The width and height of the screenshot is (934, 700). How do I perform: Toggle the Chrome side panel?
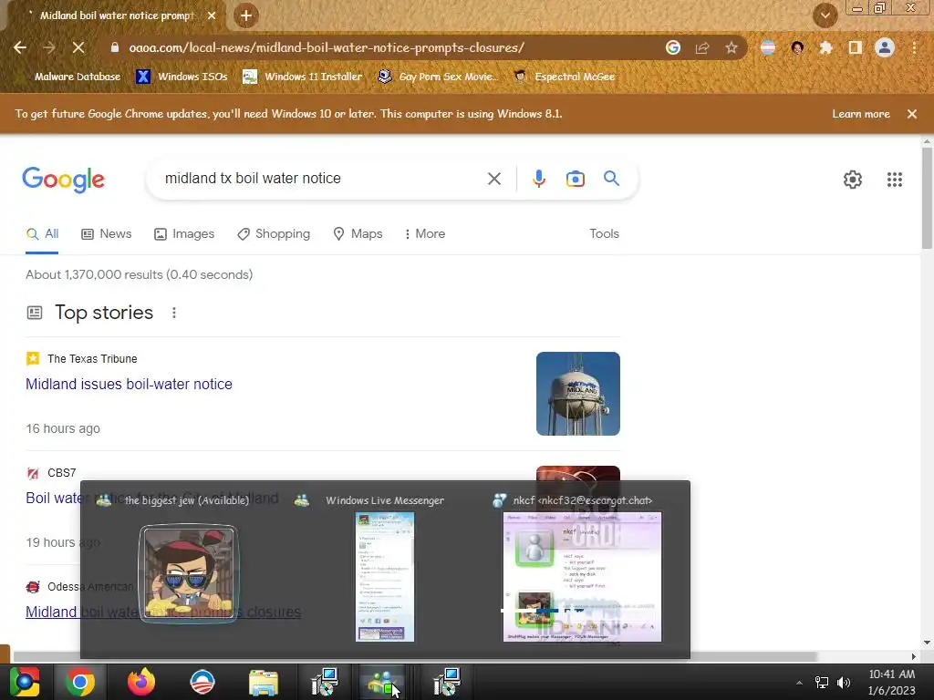tap(855, 47)
